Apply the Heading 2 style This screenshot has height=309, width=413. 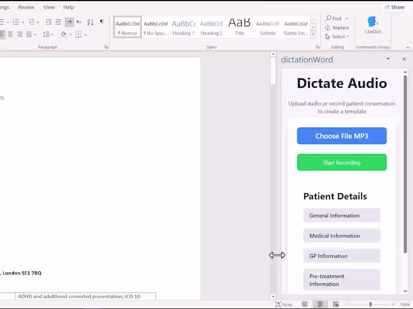coord(212,27)
